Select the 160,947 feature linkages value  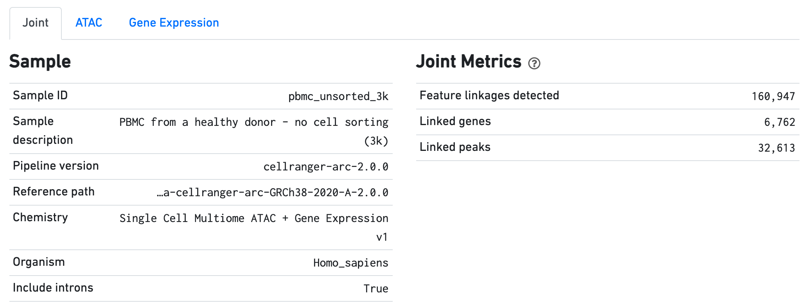(773, 96)
